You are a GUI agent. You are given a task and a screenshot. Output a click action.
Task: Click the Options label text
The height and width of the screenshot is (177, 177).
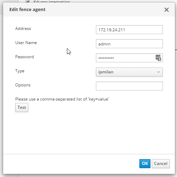23,85
